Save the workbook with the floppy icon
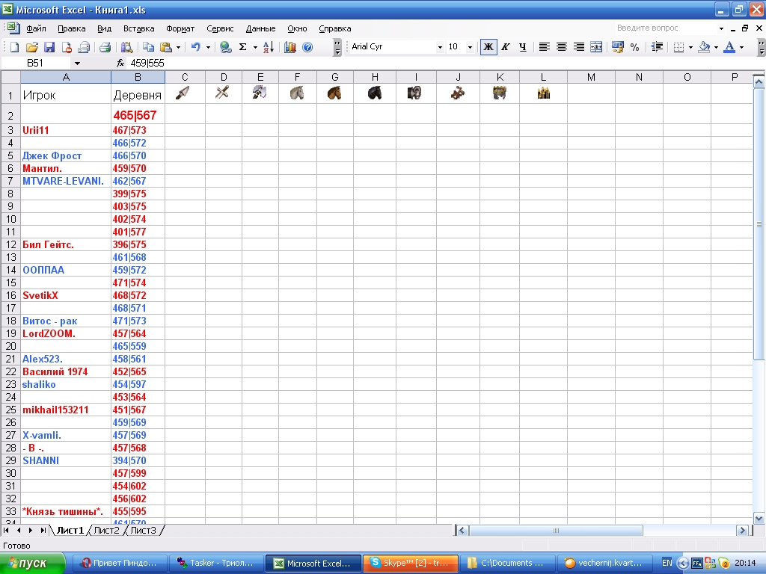766x574 pixels. point(49,47)
